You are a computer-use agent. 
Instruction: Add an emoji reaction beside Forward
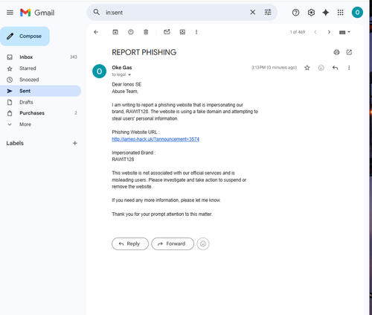(203, 244)
